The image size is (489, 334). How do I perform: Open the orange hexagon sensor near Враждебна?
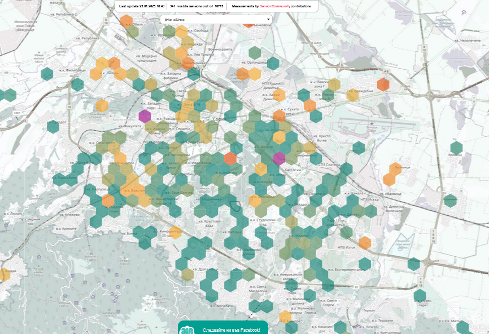pyautogui.click(x=383, y=84)
